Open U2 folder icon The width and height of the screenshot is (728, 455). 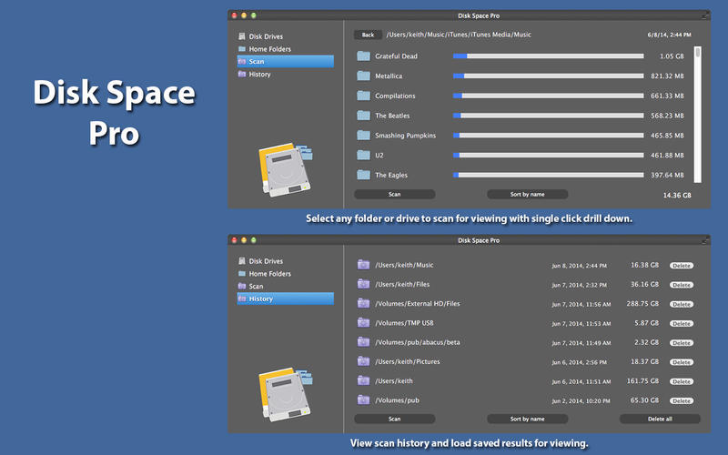pyautogui.click(x=363, y=155)
